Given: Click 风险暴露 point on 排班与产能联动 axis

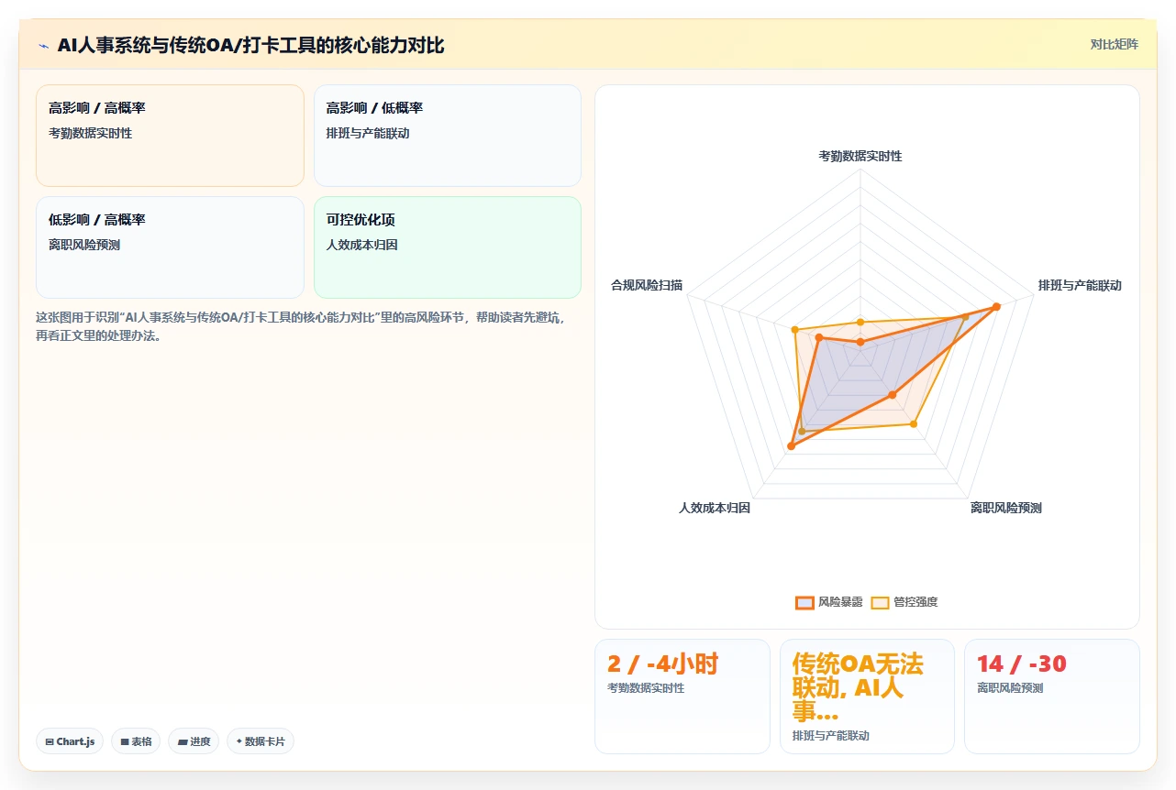Looking at the screenshot, I should coord(996,306).
